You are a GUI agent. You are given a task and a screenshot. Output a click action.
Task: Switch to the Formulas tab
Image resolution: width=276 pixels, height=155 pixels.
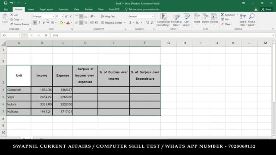pyautogui.click(x=63, y=9)
